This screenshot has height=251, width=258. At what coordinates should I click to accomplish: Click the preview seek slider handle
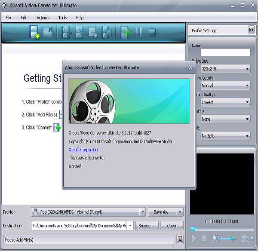point(193,229)
